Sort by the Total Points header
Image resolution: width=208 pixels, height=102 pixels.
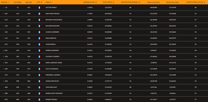(108, 2)
